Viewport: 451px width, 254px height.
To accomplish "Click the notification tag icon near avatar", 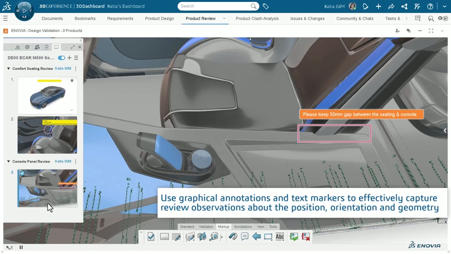I will tap(365, 6).
